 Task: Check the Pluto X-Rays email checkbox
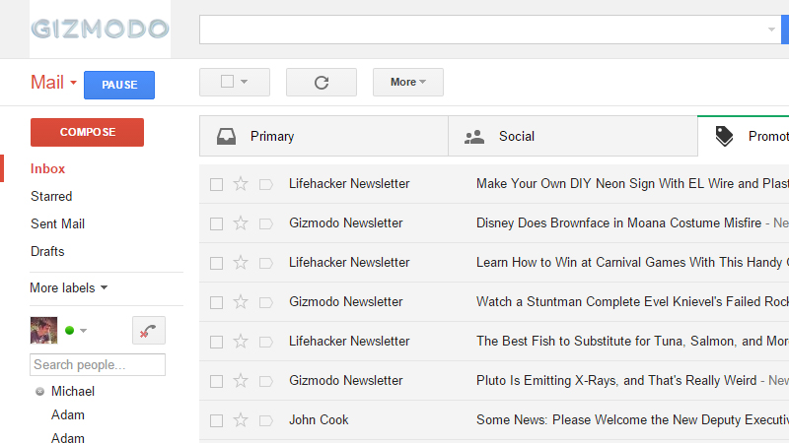coord(216,381)
